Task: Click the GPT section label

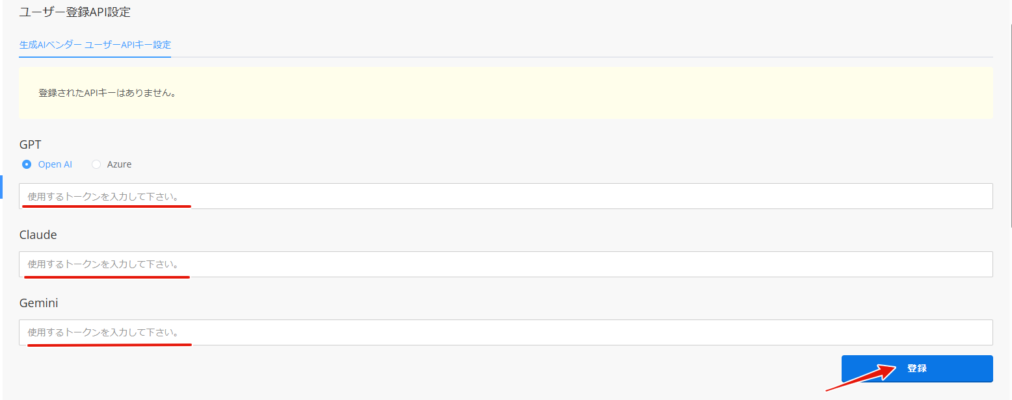Action: (x=31, y=144)
